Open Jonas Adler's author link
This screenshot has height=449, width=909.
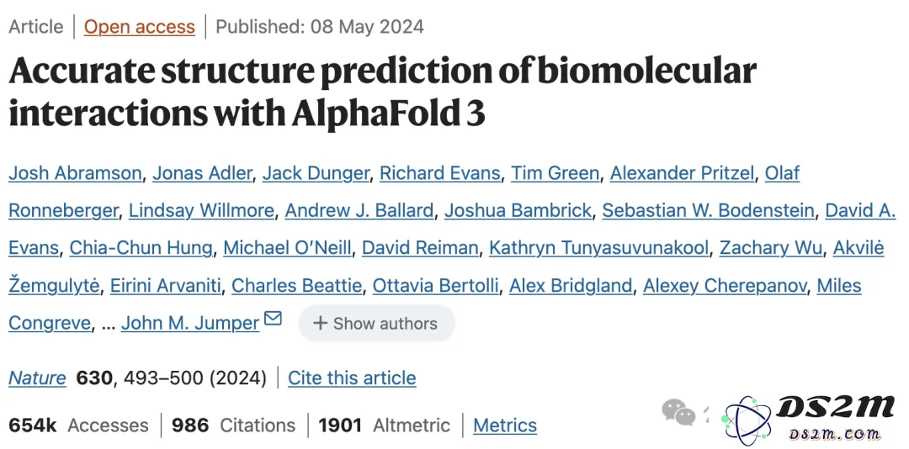point(202,172)
